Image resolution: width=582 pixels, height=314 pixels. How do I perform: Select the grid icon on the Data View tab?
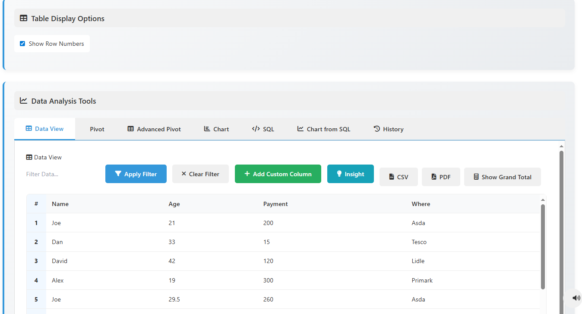point(29,128)
